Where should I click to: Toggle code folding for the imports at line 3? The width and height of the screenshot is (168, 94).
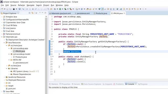click(x=53, y=21)
